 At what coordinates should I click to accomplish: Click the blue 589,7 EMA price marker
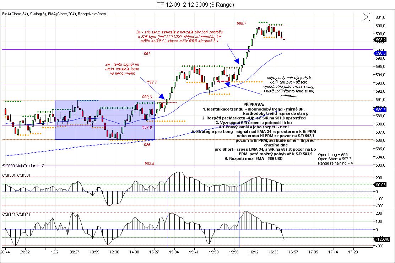(x=380, y=110)
